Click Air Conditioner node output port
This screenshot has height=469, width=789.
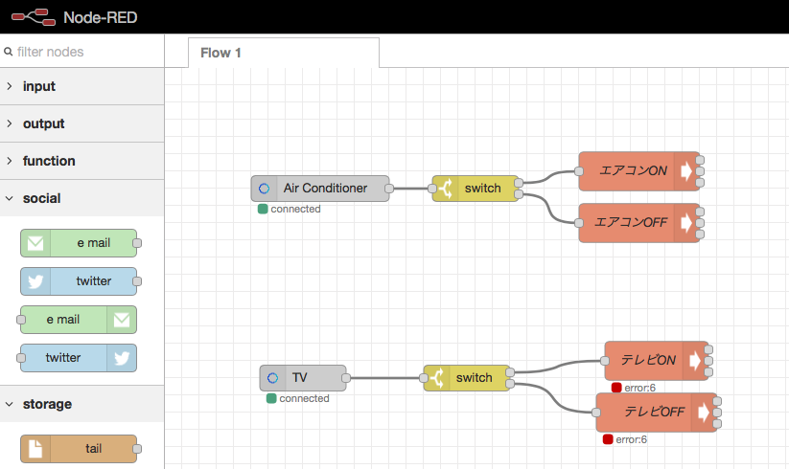(389, 189)
